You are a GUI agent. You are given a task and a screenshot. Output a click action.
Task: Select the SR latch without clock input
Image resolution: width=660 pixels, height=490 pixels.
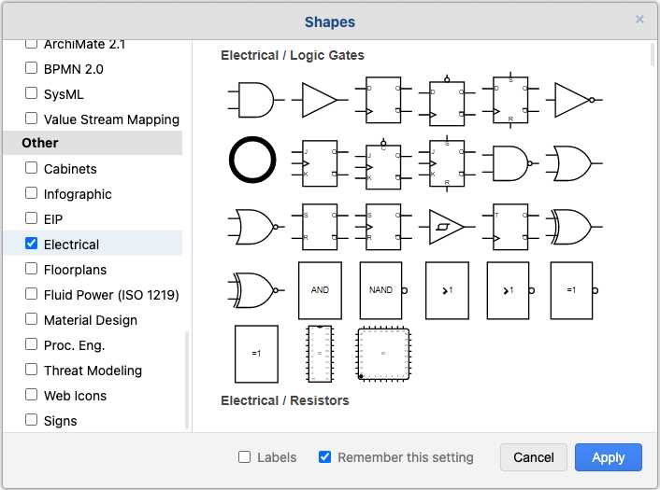pos(320,227)
